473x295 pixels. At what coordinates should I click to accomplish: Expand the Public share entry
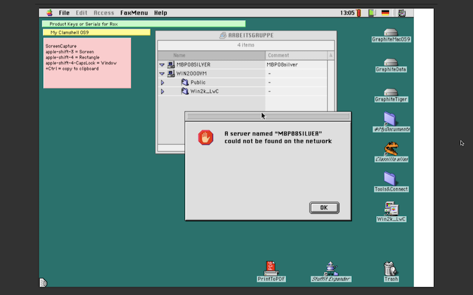162,82
